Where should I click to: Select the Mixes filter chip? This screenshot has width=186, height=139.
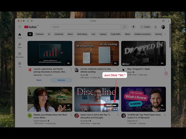[127, 34]
